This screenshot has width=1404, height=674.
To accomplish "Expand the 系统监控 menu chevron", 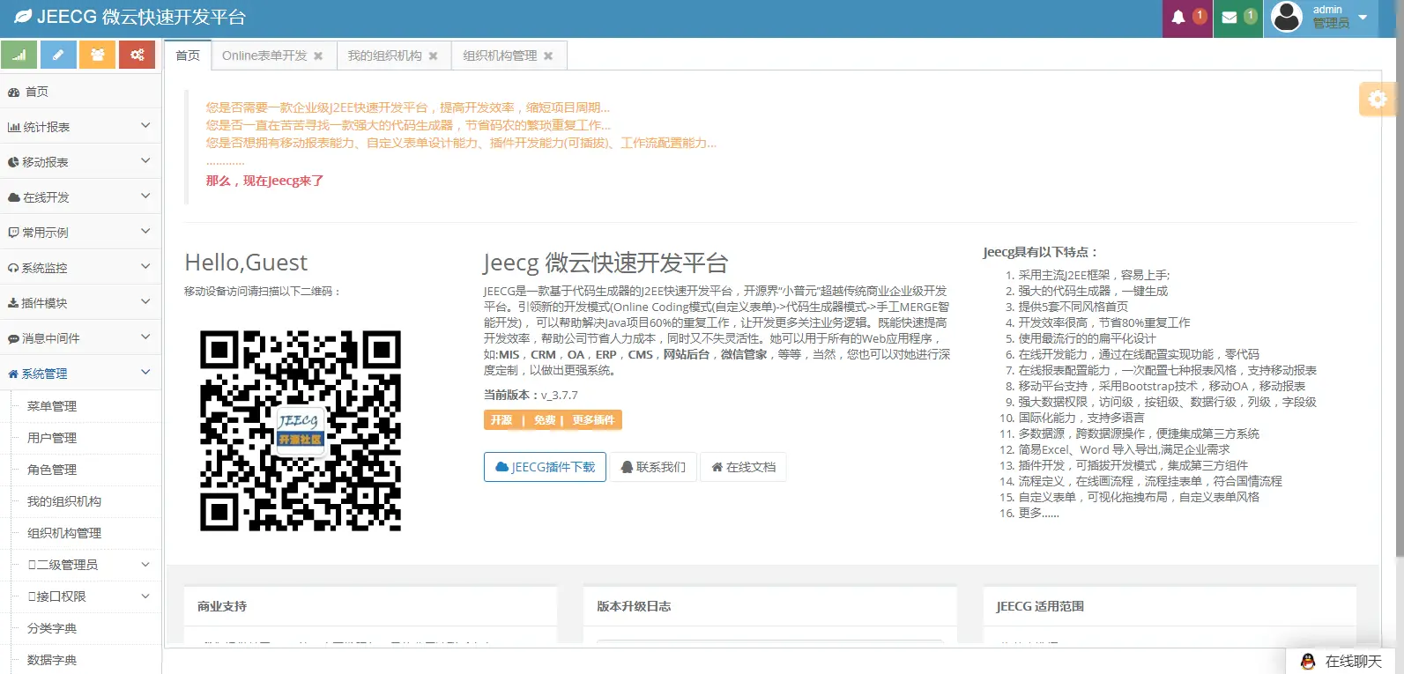I will tap(145, 267).
